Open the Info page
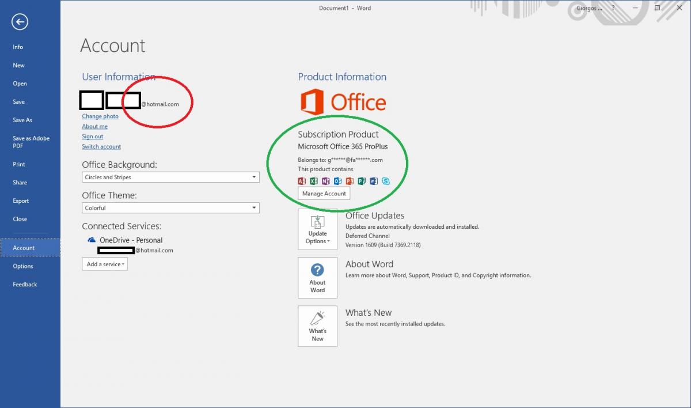 click(x=18, y=47)
